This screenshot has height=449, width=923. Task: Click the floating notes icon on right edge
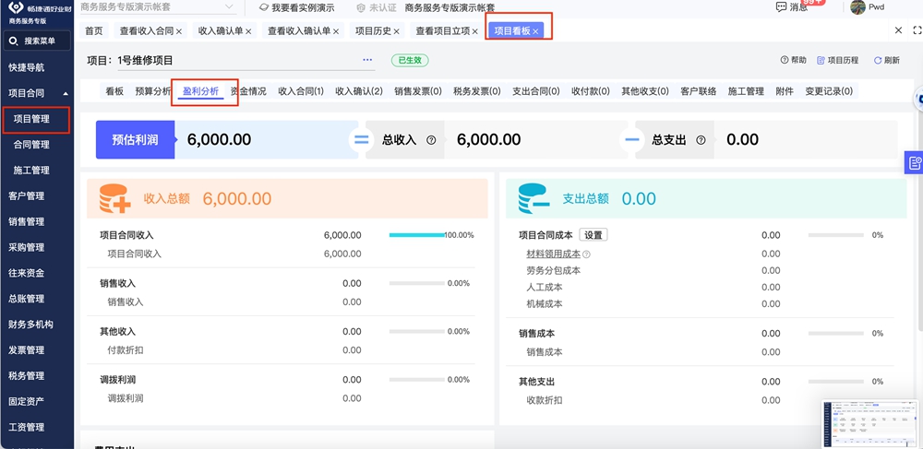914,163
